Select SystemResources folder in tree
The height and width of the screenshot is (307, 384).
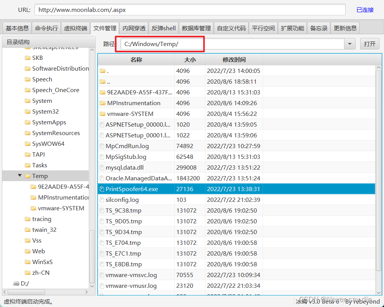pyautogui.click(x=56, y=133)
